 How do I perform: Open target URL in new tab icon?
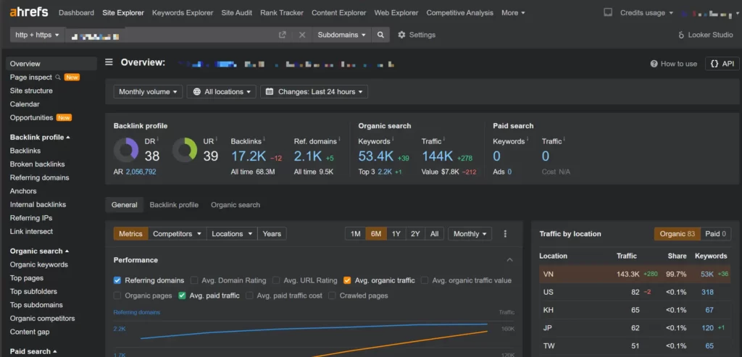[283, 35]
